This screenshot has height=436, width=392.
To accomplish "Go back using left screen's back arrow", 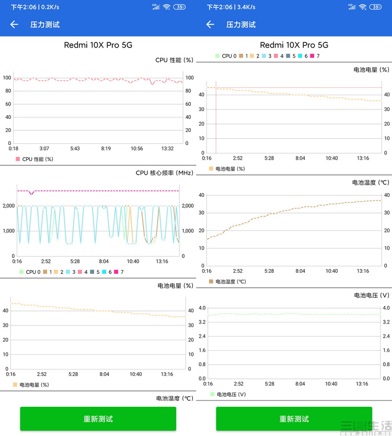I will coord(14,25).
